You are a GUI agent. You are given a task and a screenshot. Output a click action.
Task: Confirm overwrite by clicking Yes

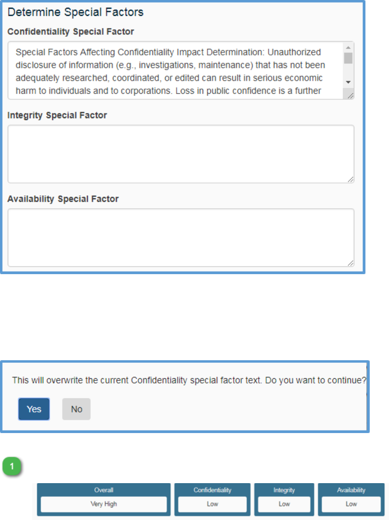(34, 409)
